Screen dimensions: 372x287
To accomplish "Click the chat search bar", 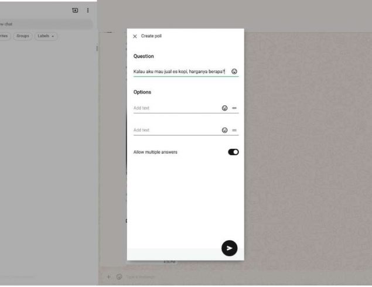I will point(46,24).
